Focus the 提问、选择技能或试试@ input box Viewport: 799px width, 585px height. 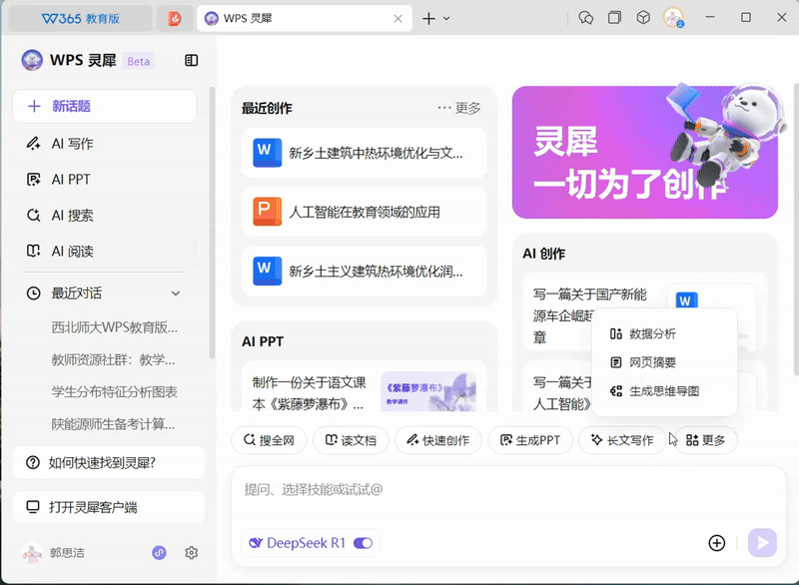tap(508, 490)
